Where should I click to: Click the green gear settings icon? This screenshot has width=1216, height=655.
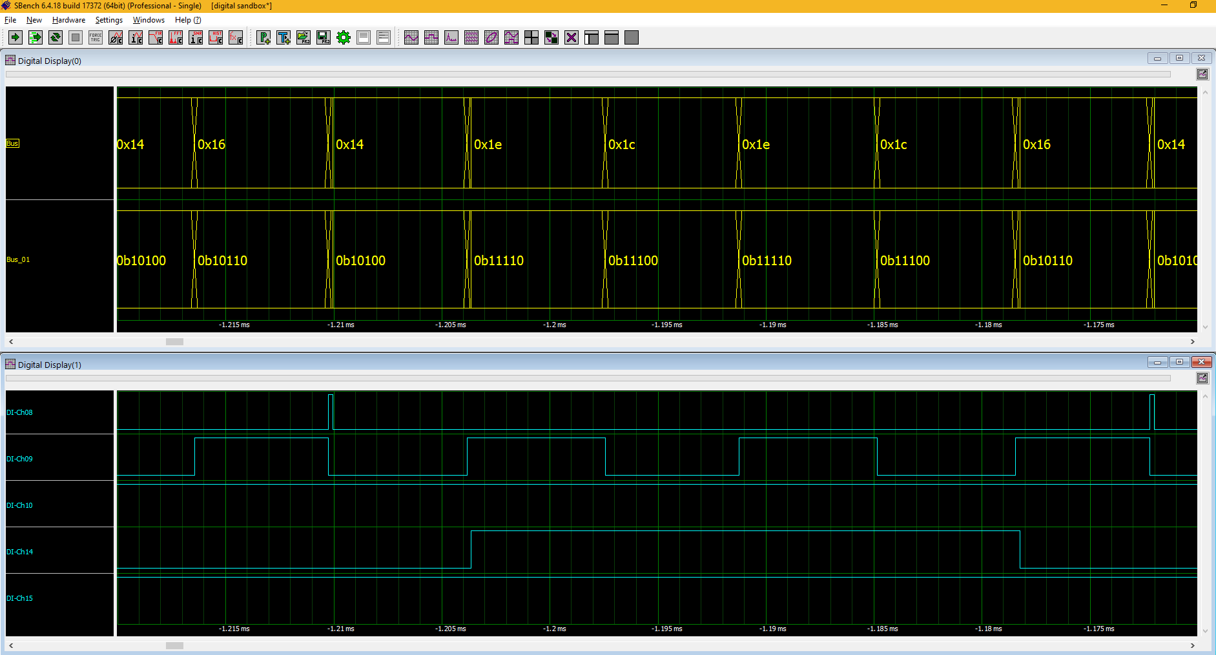344,37
